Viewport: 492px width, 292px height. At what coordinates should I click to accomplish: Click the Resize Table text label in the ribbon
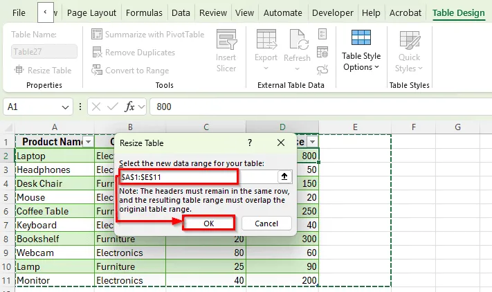point(50,71)
